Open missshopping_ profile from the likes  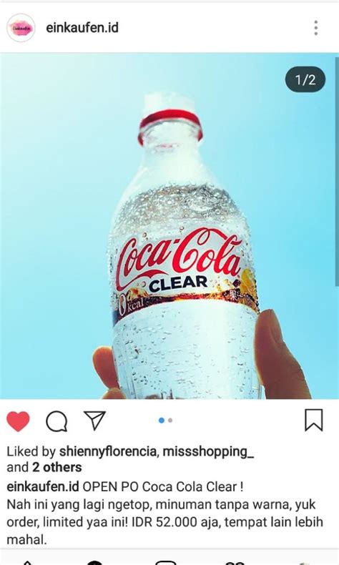[x=208, y=451]
